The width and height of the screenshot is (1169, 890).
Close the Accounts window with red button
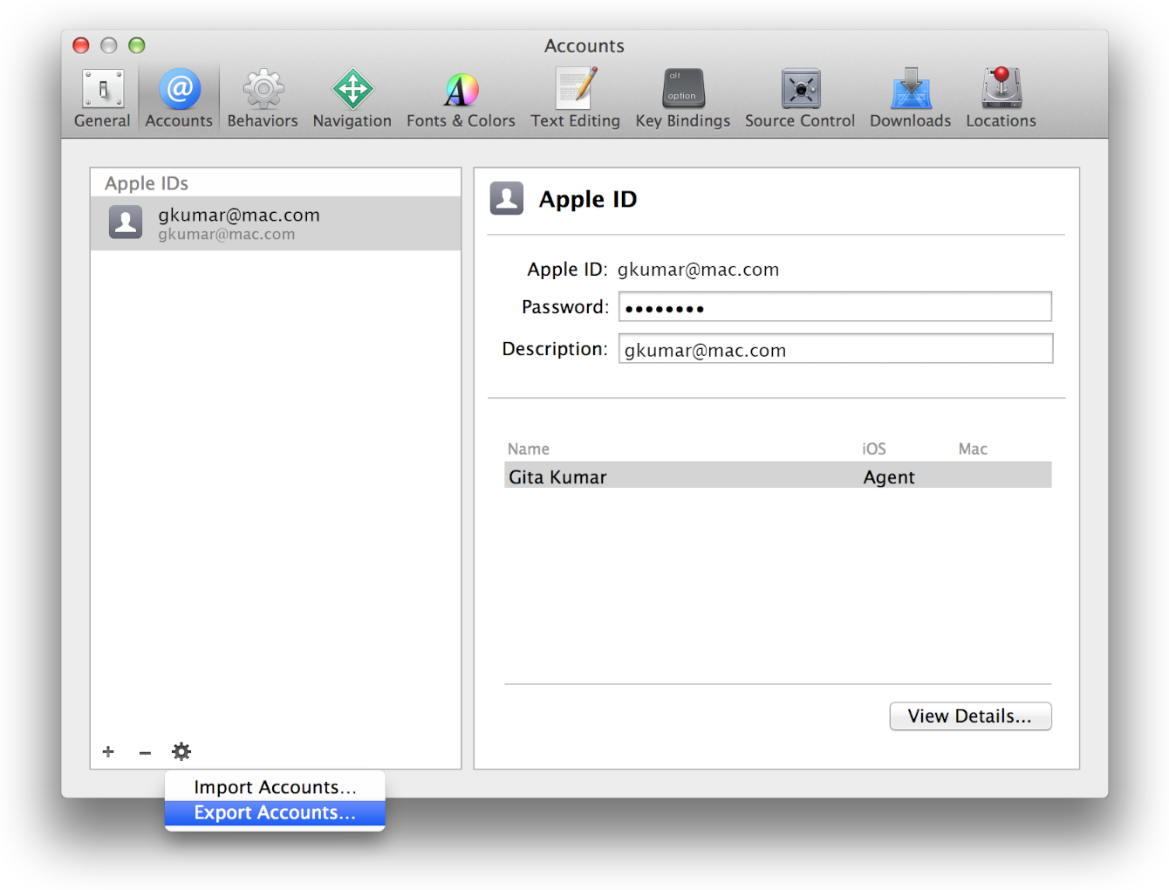click(x=81, y=45)
